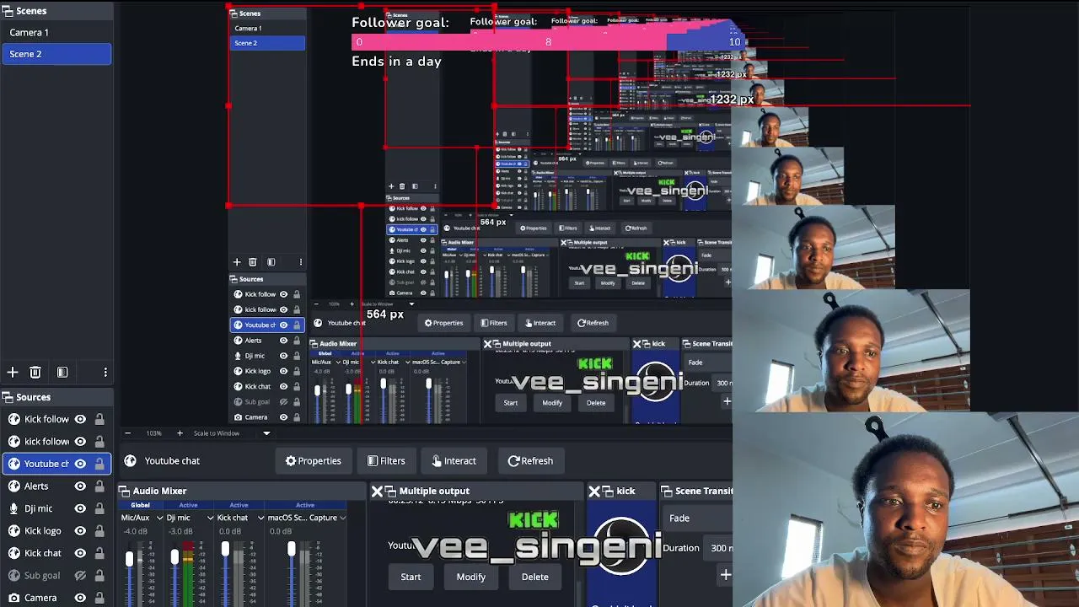Select the Sub goal source row
This screenshot has width=1079, height=607.
[x=56, y=576]
